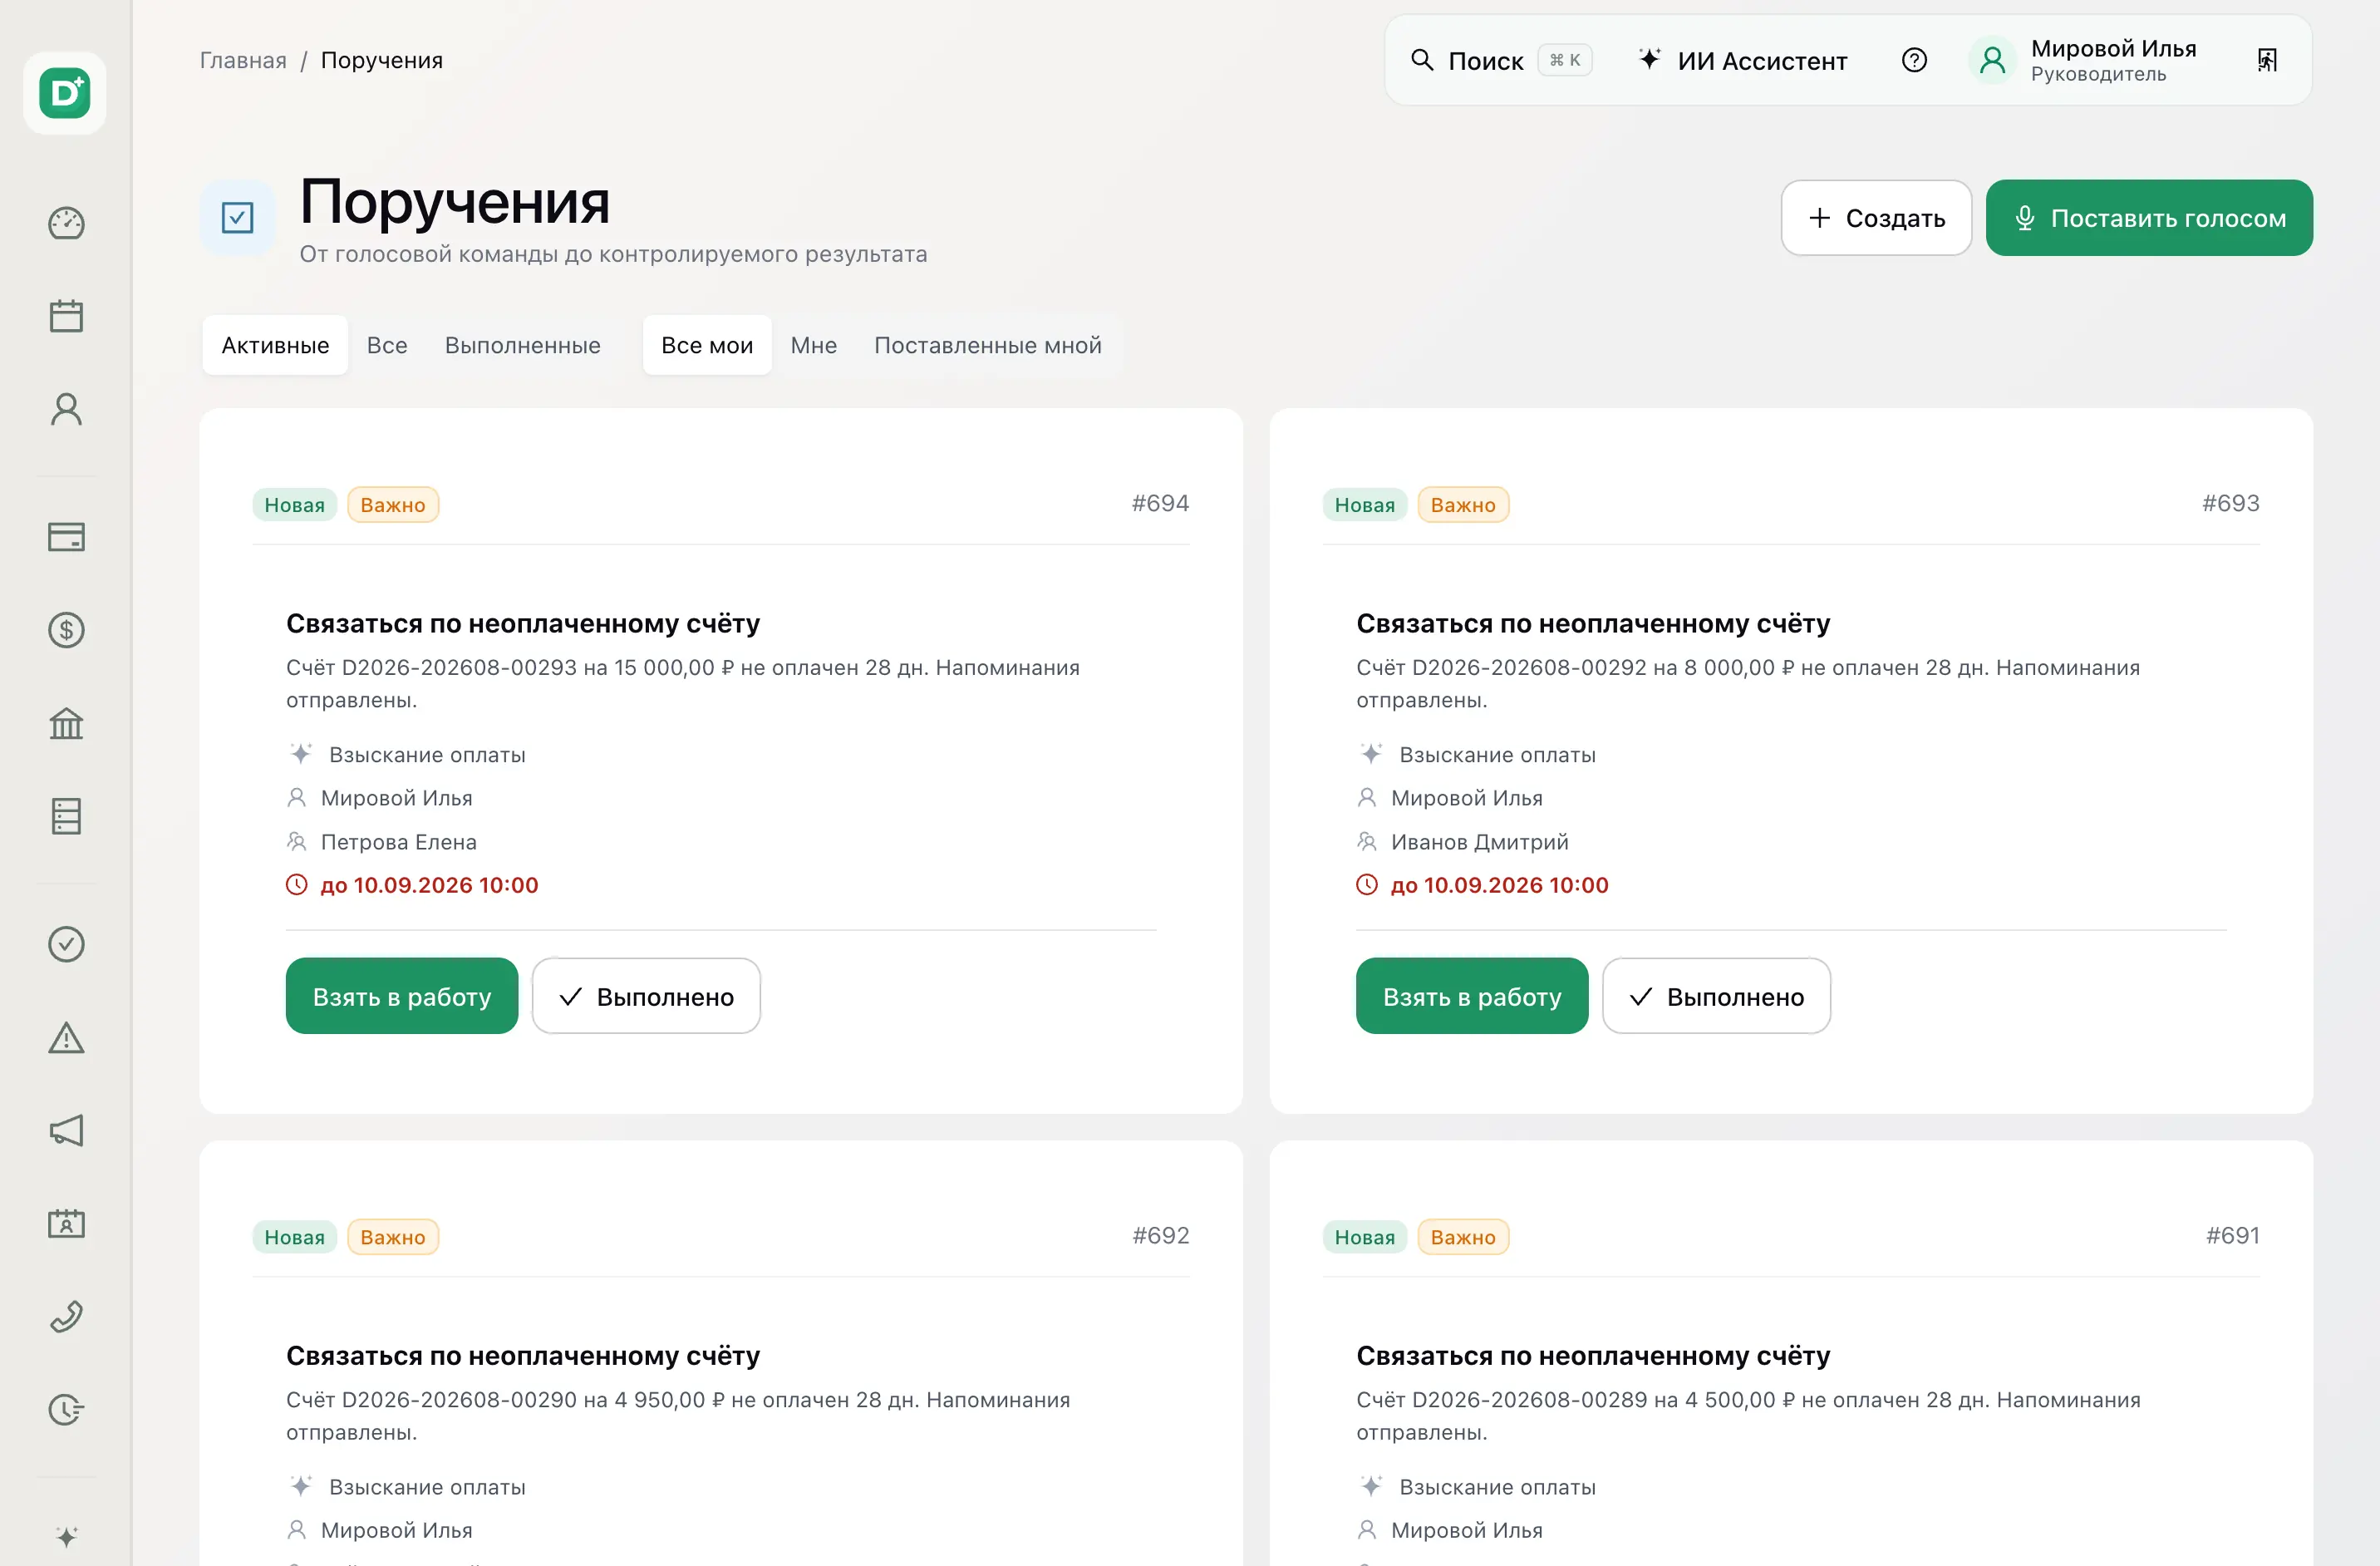Screen dimensions: 2380x1566
Task: Open the megaphone icon in sidebar
Action: pyautogui.click(x=66, y=1130)
